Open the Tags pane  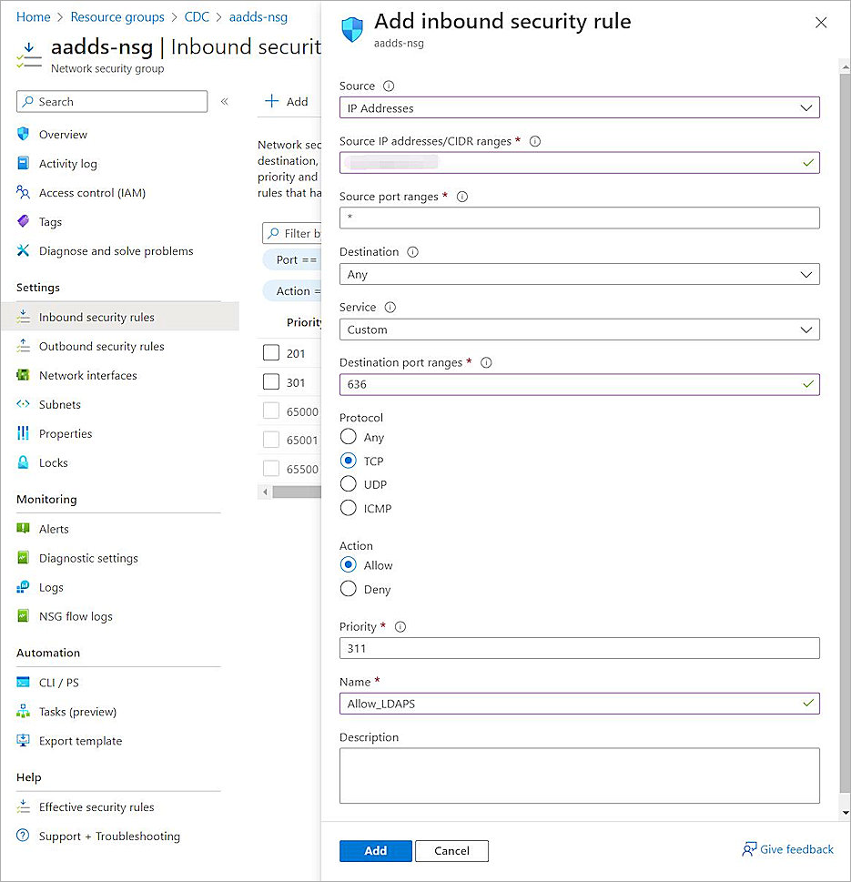click(54, 221)
